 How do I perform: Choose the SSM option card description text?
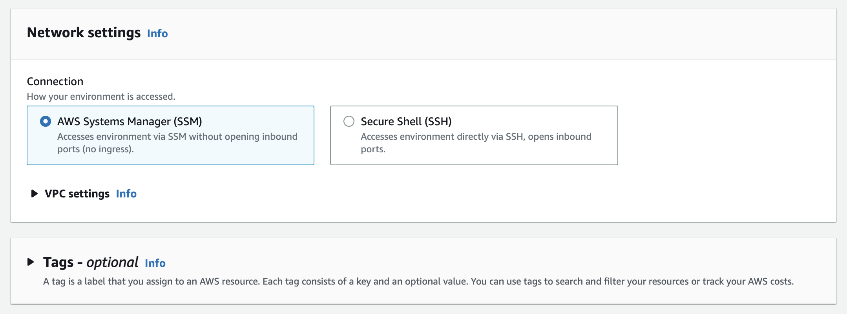click(177, 143)
